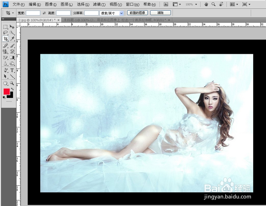Click the 分辨率 resolution input field

92,13
